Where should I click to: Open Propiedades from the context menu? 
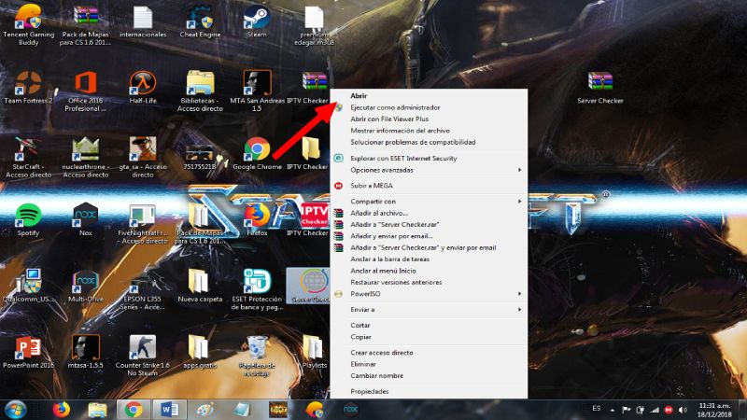tap(429, 391)
